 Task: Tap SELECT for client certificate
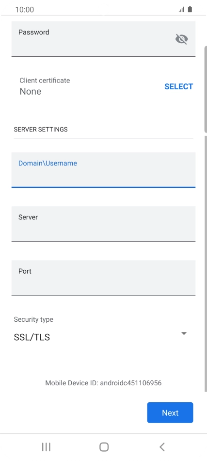point(178,86)
